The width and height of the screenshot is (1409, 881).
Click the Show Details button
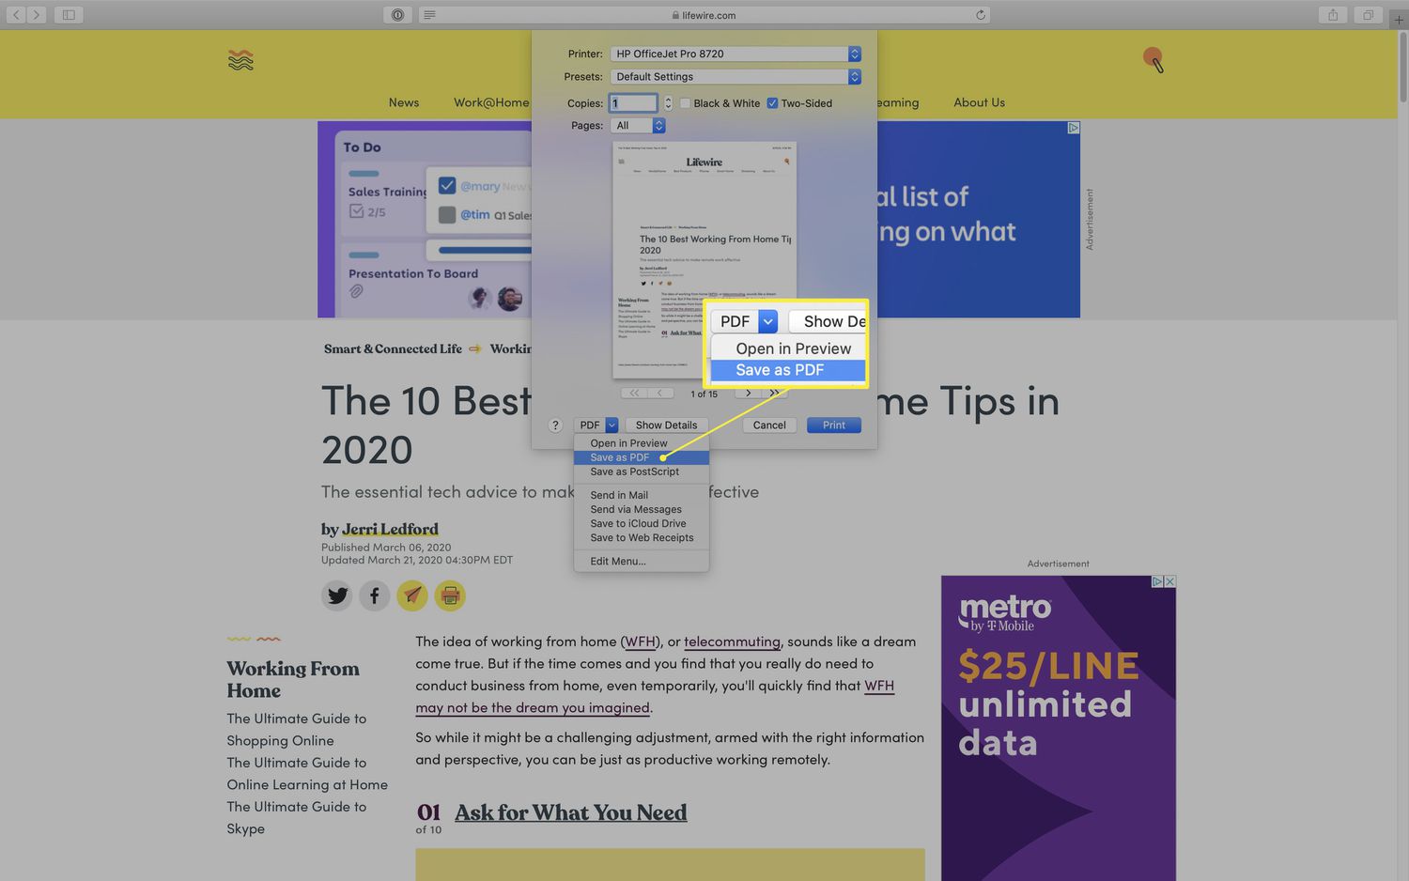point(666,425)
